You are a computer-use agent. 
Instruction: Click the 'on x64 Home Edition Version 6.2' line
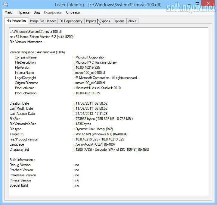point(42,37)
